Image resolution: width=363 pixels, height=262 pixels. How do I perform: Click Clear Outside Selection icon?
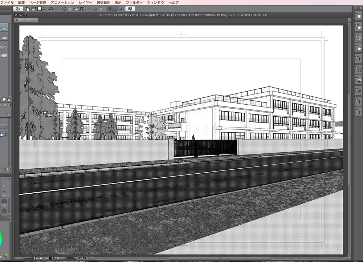(70, 9)
